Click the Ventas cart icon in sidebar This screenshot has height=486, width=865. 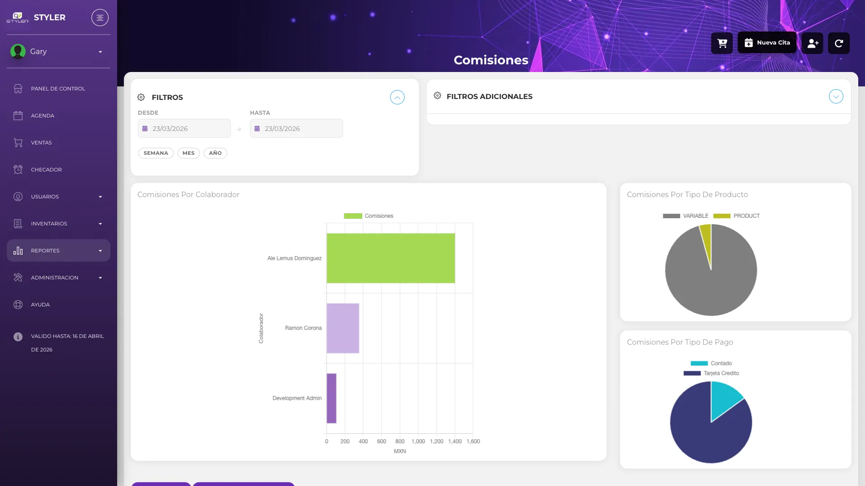pos(18,143)
